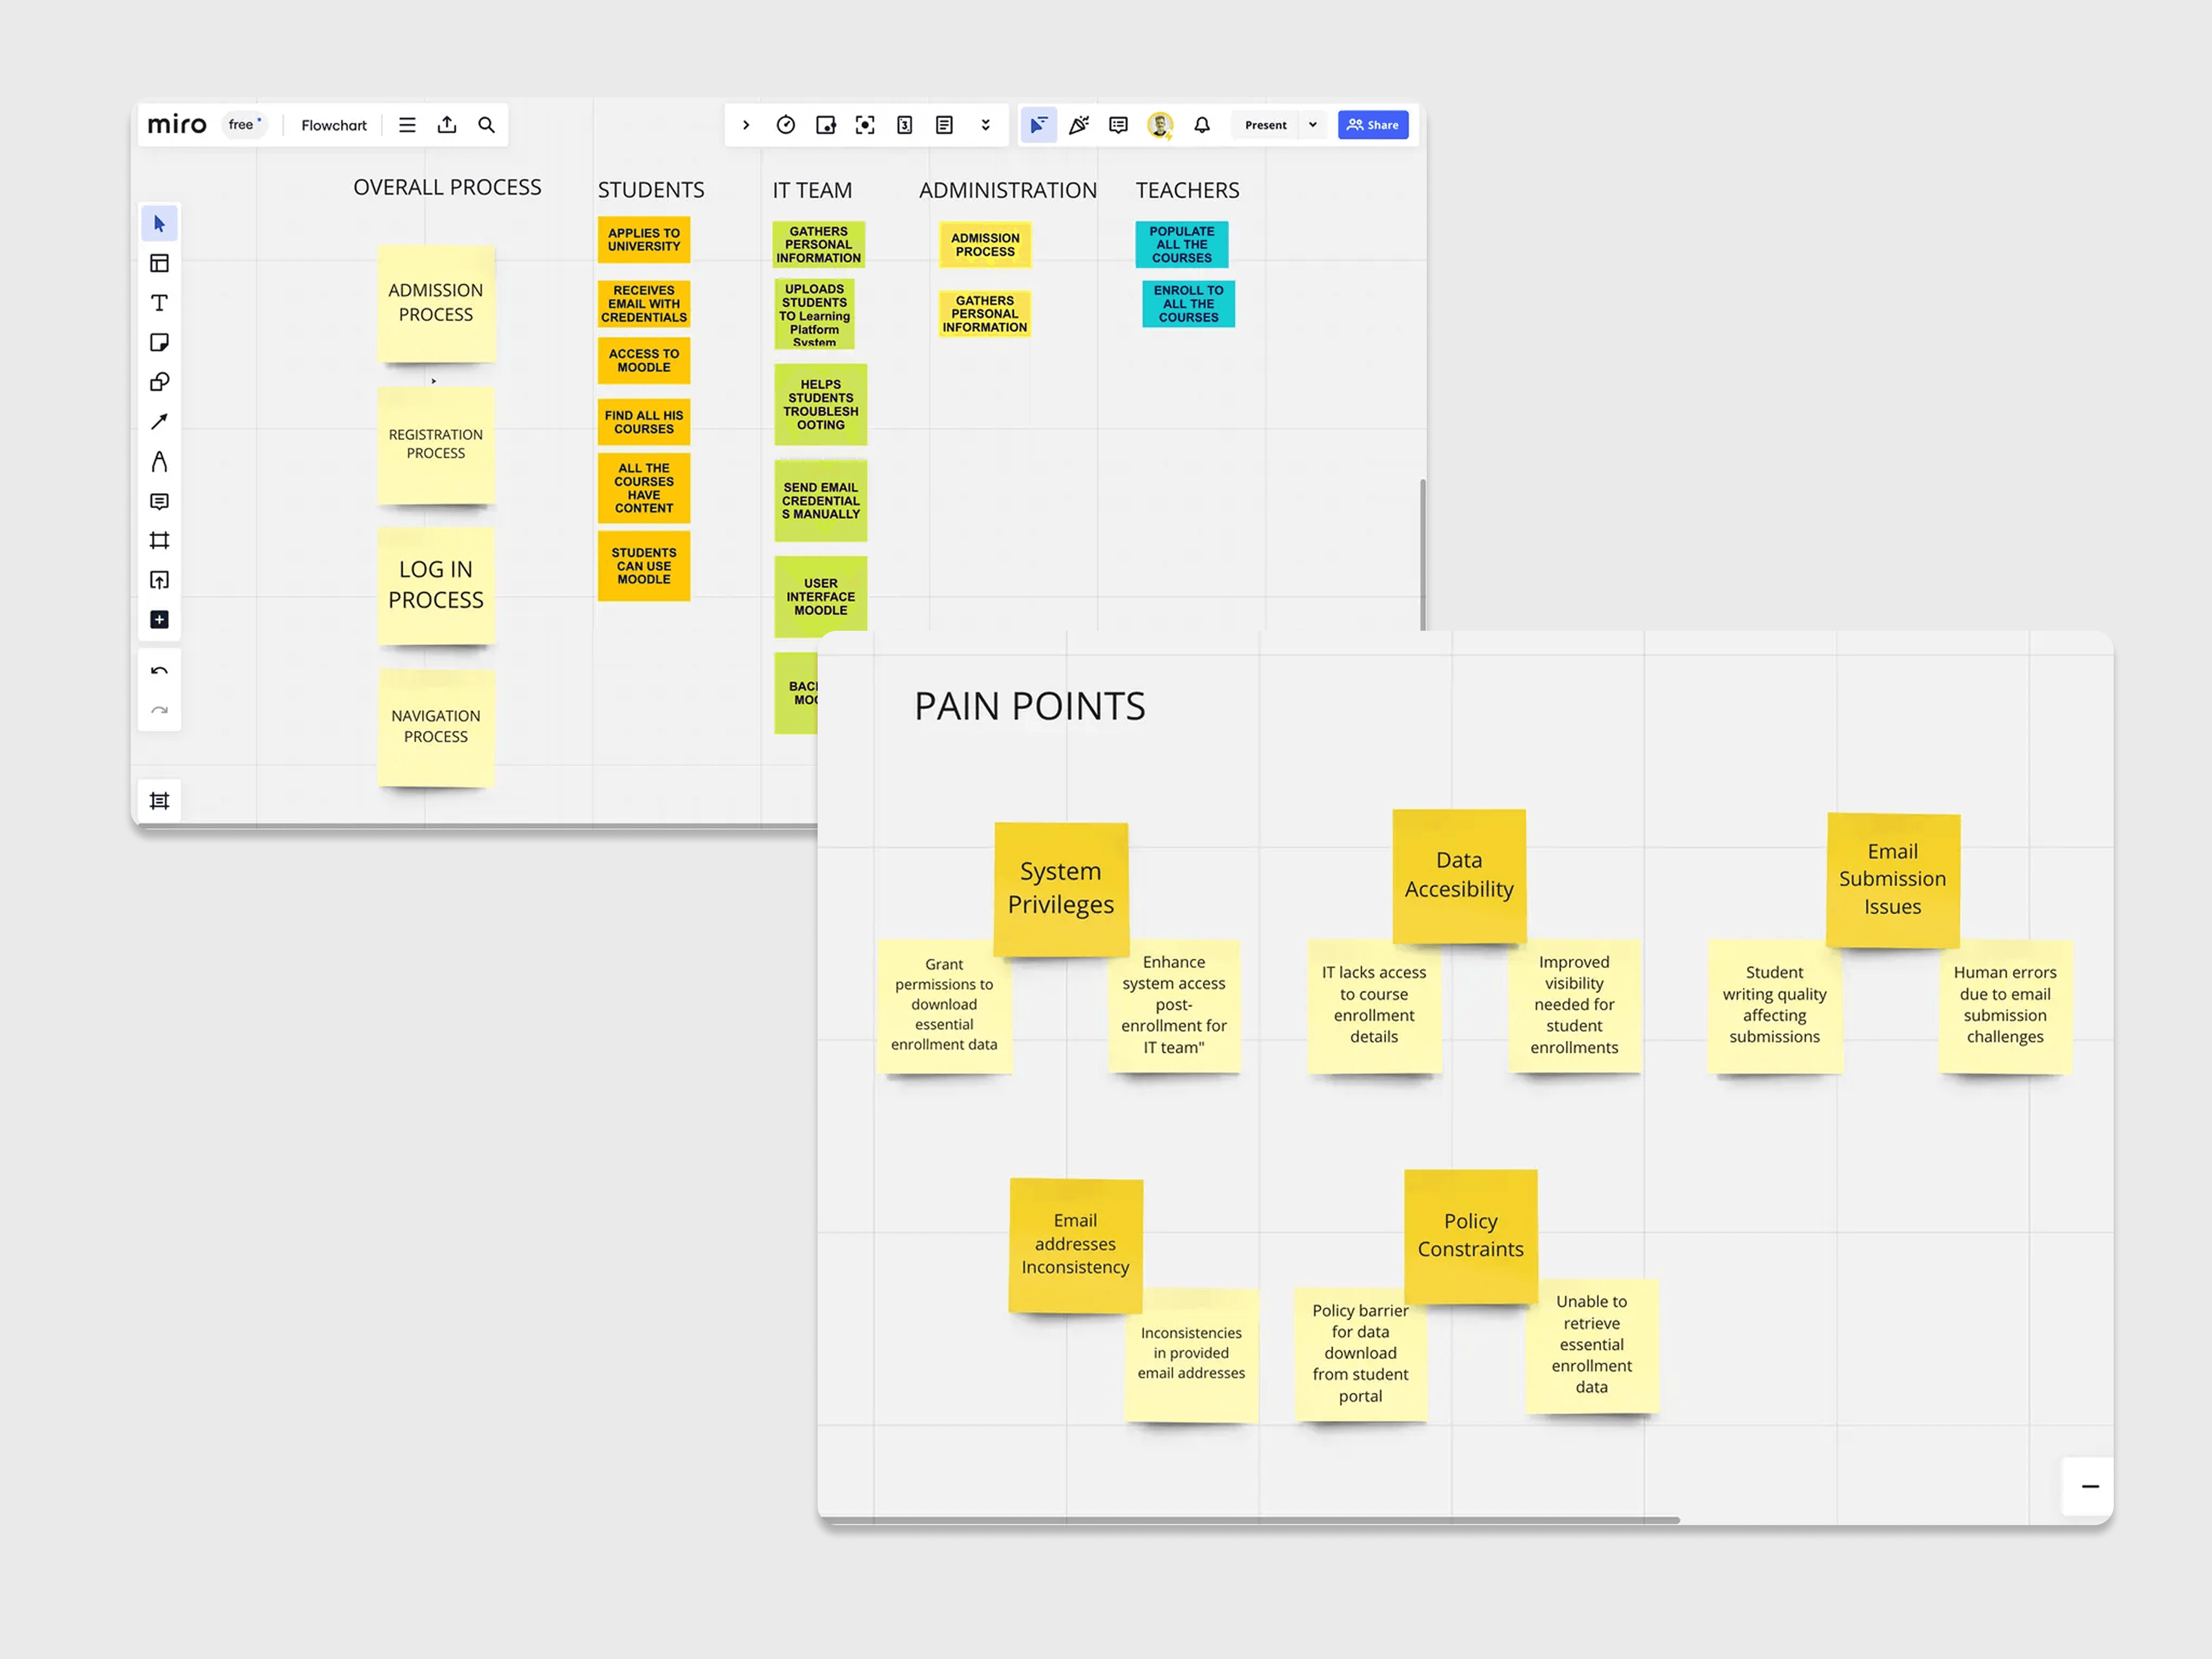The image size is (2212, 1659).
Task: Select the Text tool in sidebar
Action: 159,303
